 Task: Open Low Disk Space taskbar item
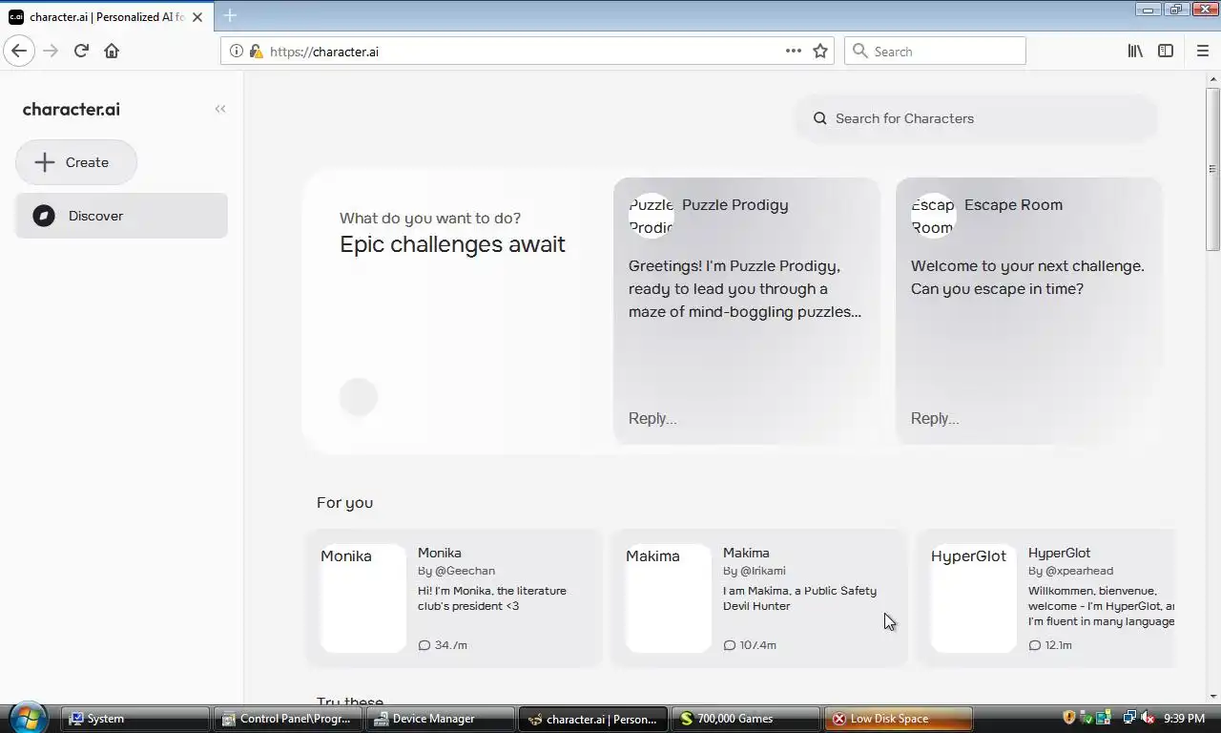click(x=900, y=719)
